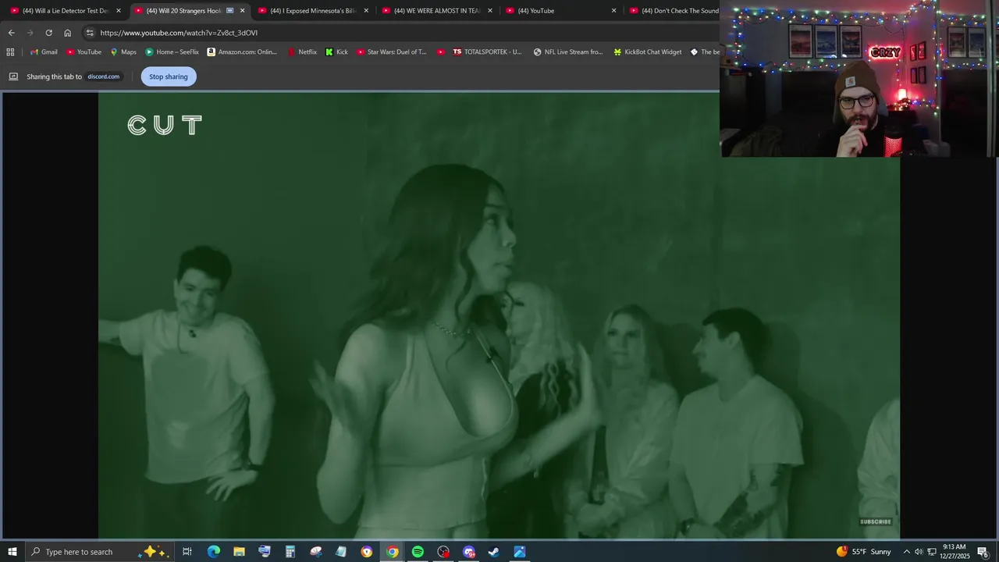Open the volume speaker icon

click(x=919, y=552)
